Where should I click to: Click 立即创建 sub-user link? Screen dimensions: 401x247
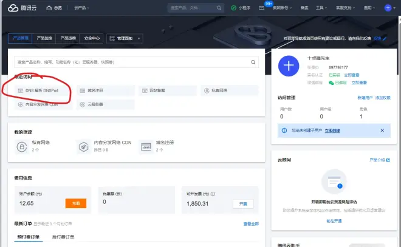332,130
